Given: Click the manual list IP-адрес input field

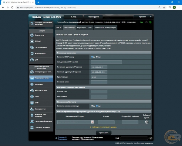Looking at the screenshot, I should pos(106,122).
